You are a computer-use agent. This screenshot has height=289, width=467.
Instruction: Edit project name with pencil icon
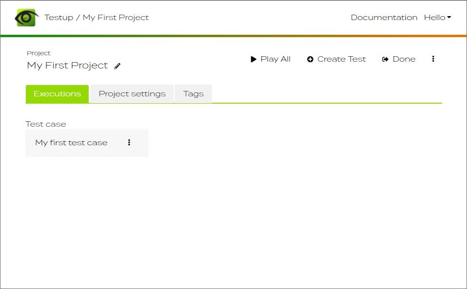tap(117, 66)
